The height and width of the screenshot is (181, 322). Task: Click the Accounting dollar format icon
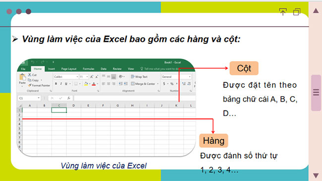click(x=164, y=84)
